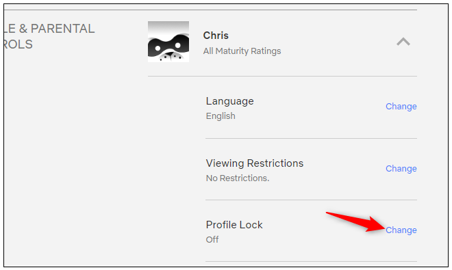
Task: Click the raccoon's black eye mask in the avatar
Action: 168,46
